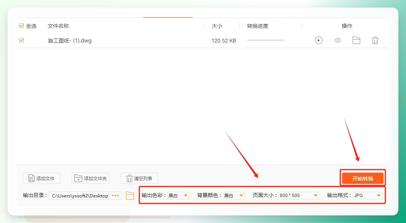Image resolution: width=406 pixels, height=223 pixels.
Task: Click the 120.52 KB size value
Action: click(224, 41)
